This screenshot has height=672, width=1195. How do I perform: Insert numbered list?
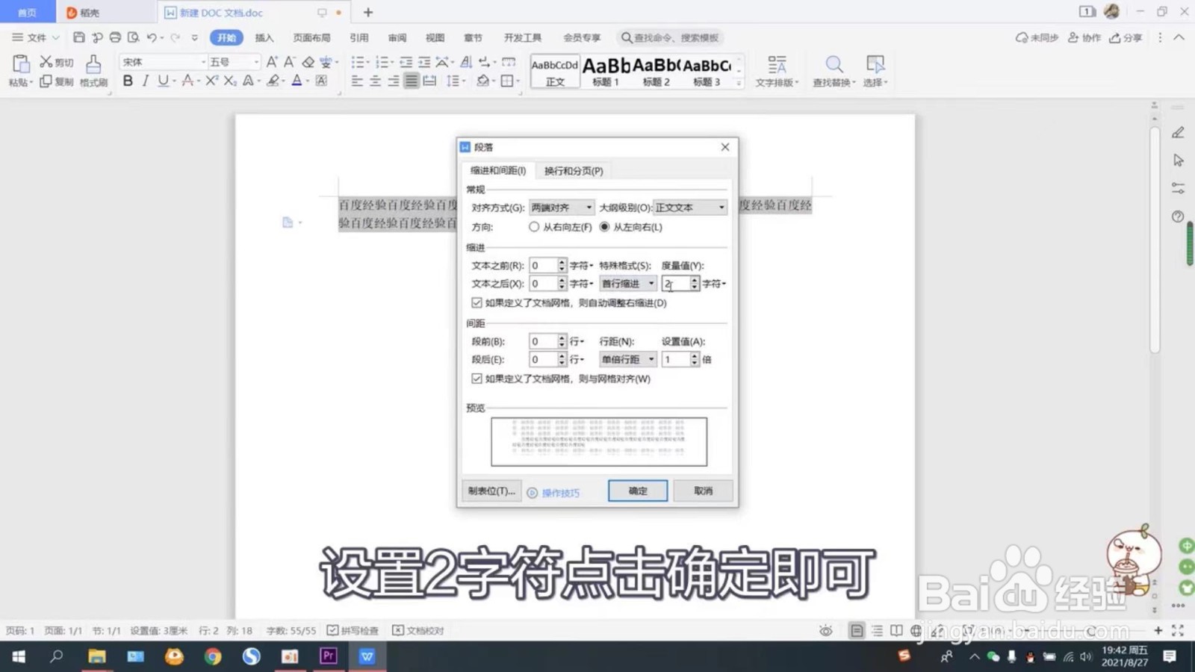click(x=382, y=62)
